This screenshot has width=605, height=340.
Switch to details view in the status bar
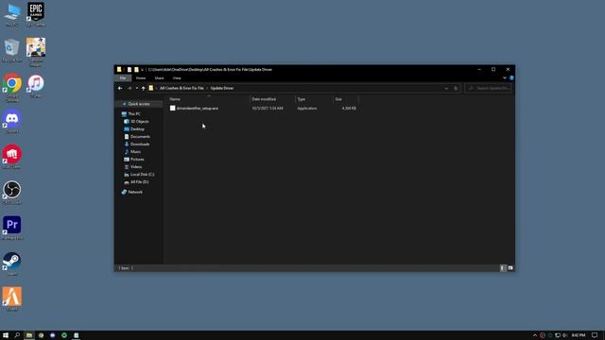pyautogui.click(x=502, y=268)
